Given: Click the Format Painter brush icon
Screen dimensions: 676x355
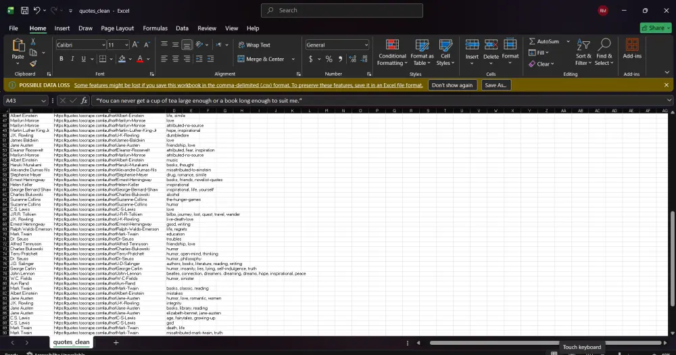Looking at the screenshot, I should (33, 64).
